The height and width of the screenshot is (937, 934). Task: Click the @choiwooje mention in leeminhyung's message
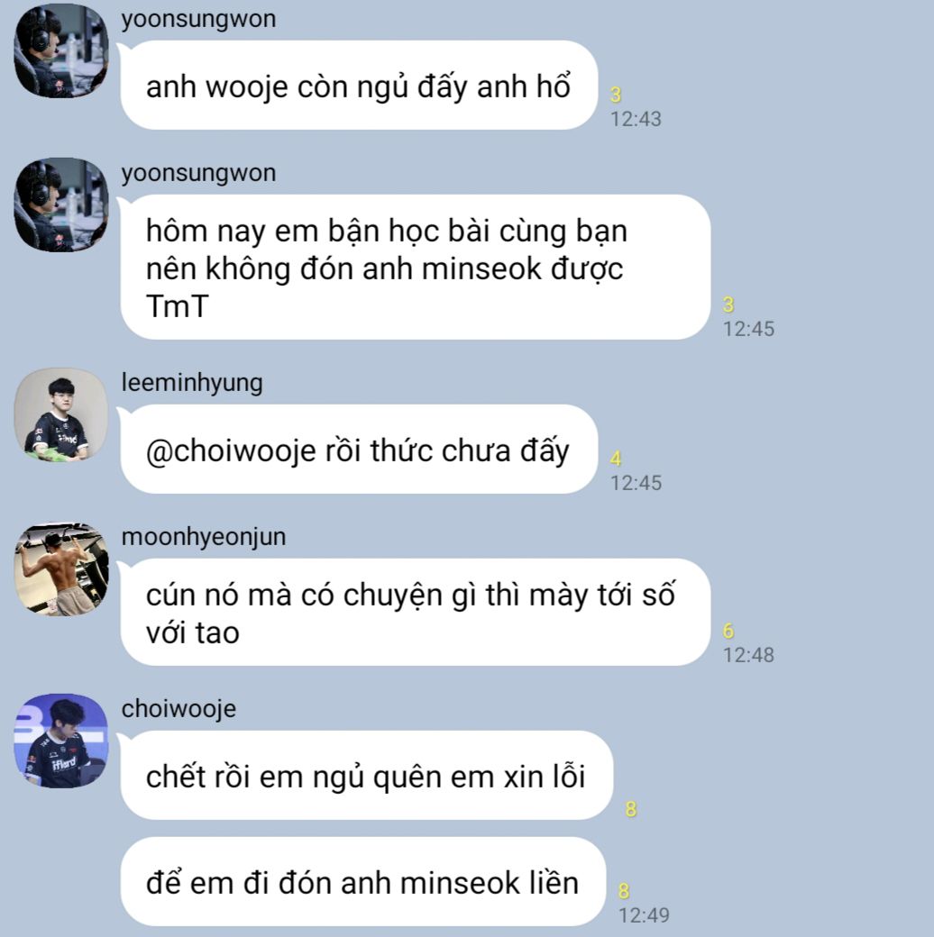click(231, 450)
